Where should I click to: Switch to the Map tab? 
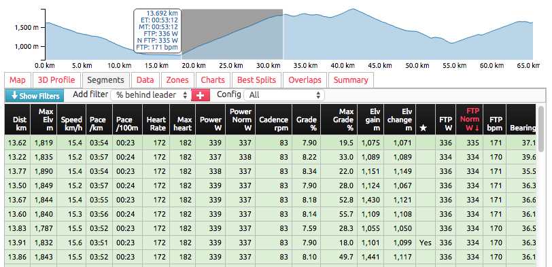pos(18,80)
